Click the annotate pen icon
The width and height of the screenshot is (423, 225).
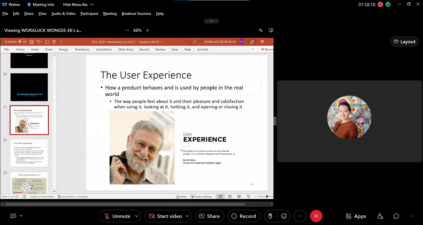click(260, 30)
